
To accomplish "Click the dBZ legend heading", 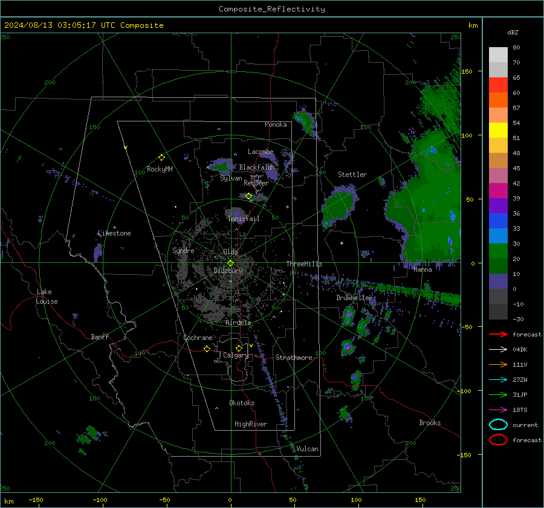I will (513, 32).
